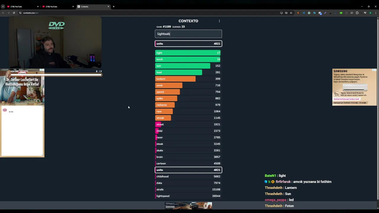
Task: Go forward to the next page
Action: [x=8, y=13]
